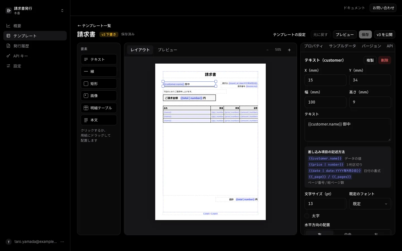Go back to テンプレート一覧

(x=94, y=26)
